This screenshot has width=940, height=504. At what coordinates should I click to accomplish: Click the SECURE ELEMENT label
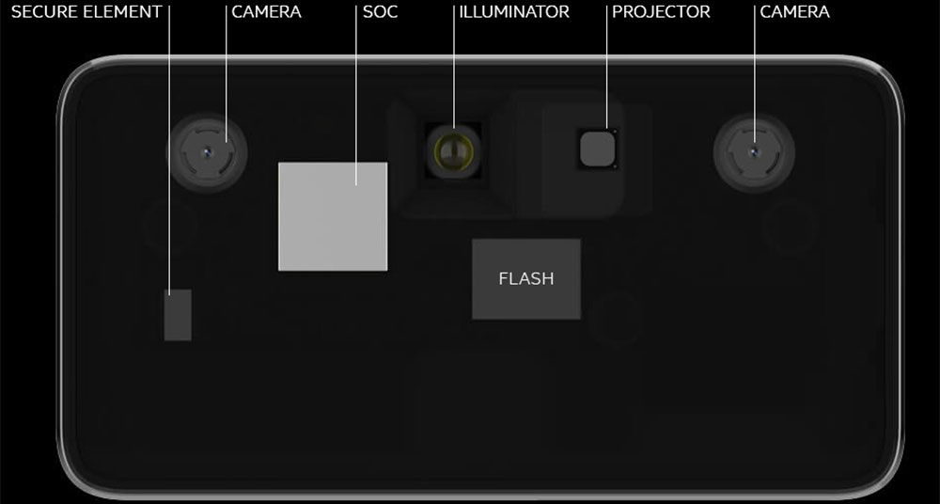click(x=86, y=12)
